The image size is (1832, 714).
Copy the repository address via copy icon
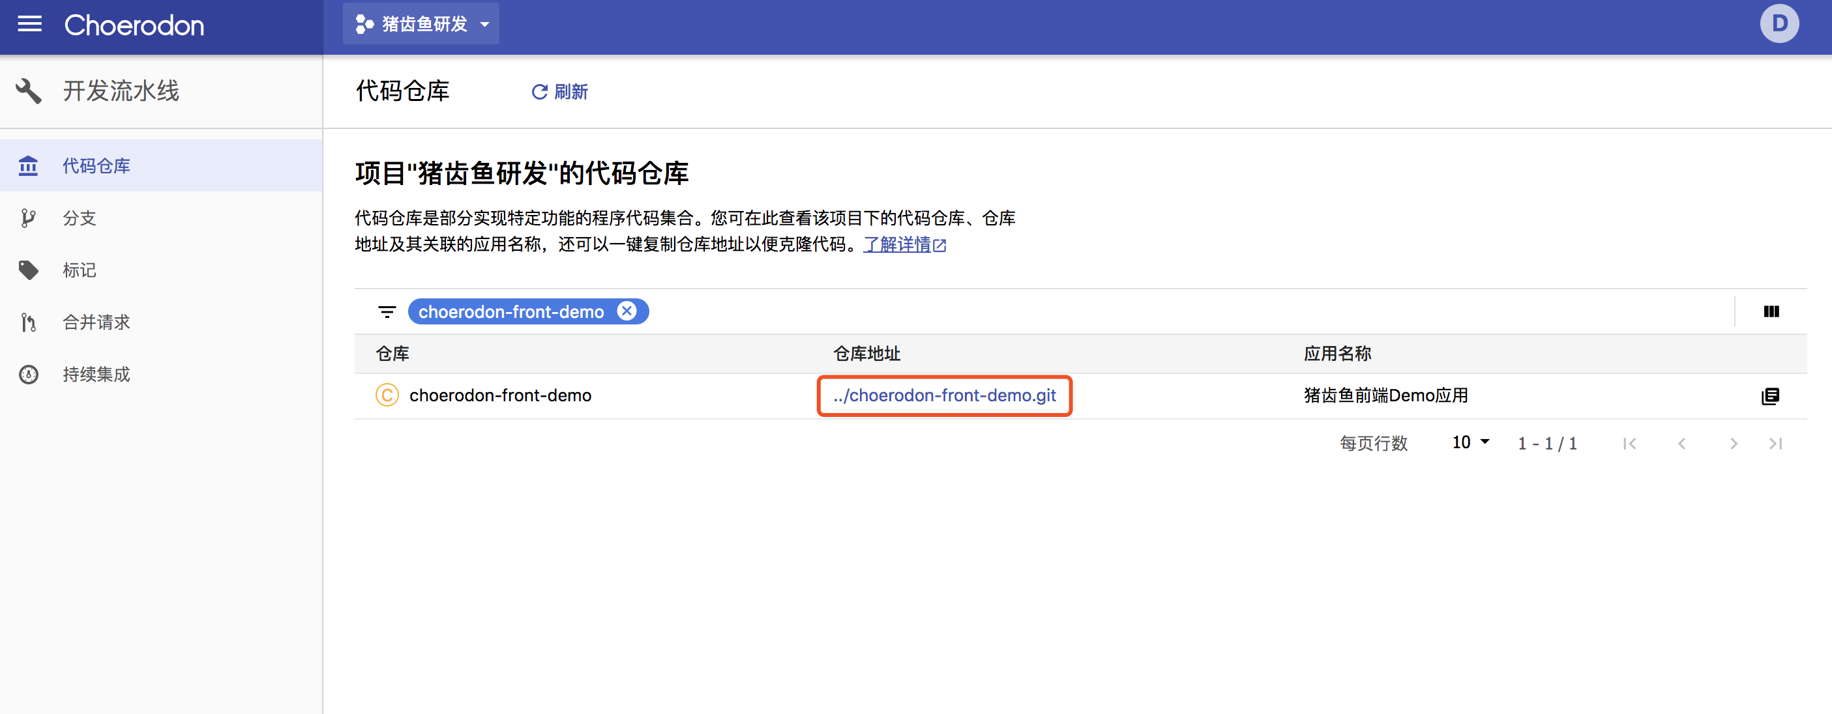point(1770,395)
